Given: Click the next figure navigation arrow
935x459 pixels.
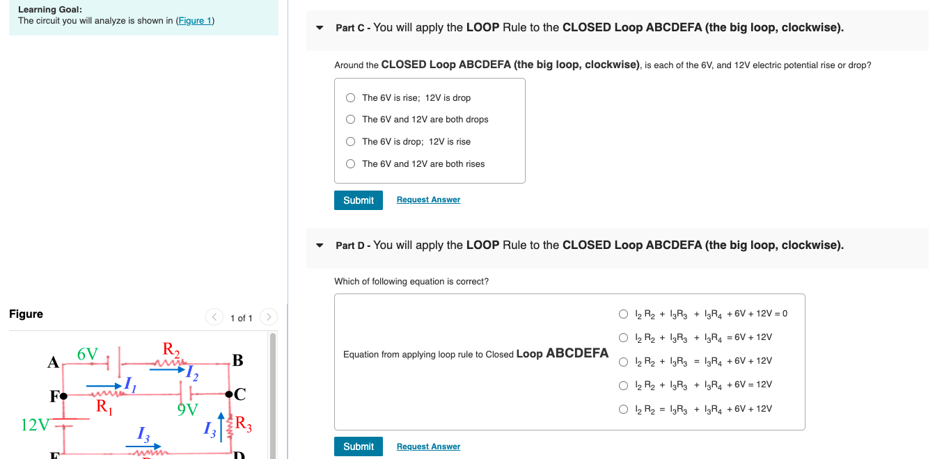Looking at the screenshot, I should tap(269, 316).
